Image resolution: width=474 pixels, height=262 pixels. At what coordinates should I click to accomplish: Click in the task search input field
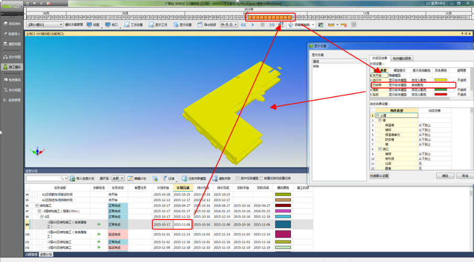tap(43, 179)
